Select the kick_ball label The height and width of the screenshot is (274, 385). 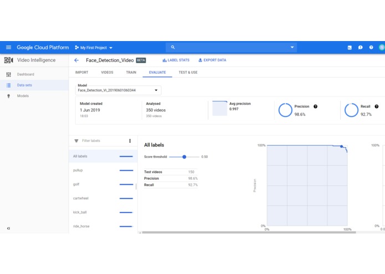coord(103,212)
